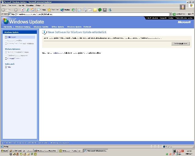Select the sidebar item ending in 'installieren'

click(21, 44)
